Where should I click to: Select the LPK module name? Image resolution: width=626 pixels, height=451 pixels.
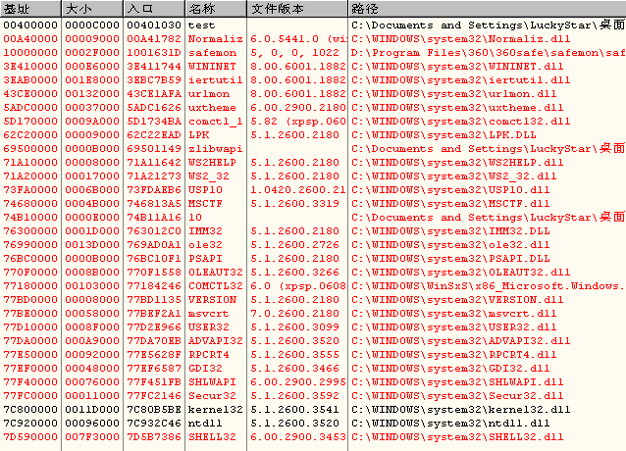click(x=199, y=134)
